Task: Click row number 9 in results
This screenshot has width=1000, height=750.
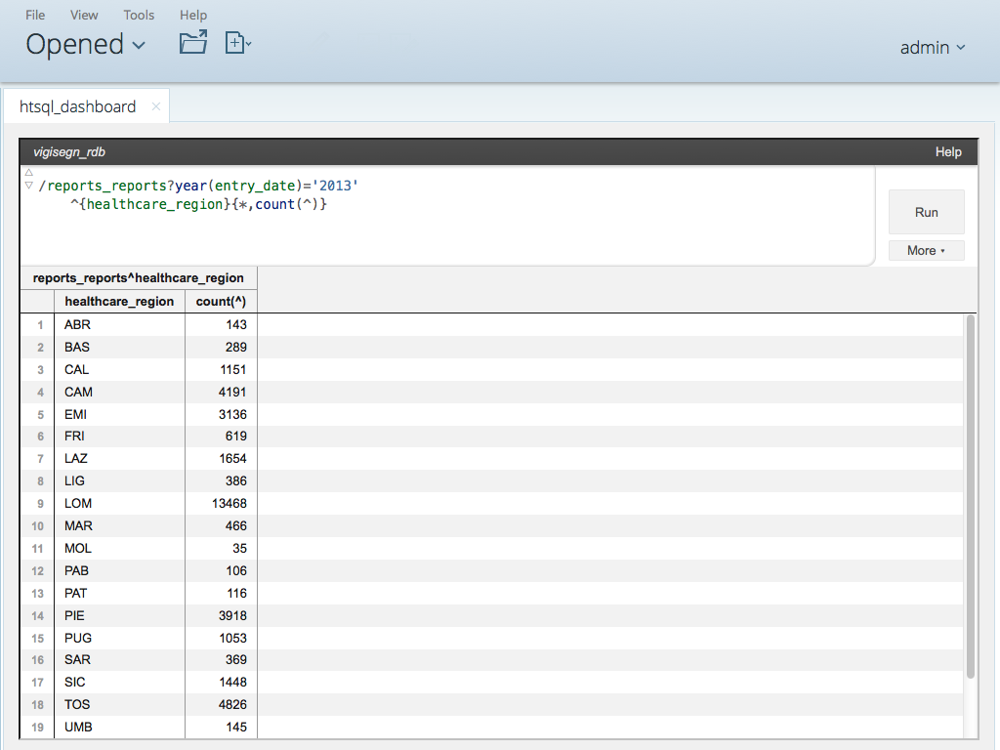Action: click(39, 504)
